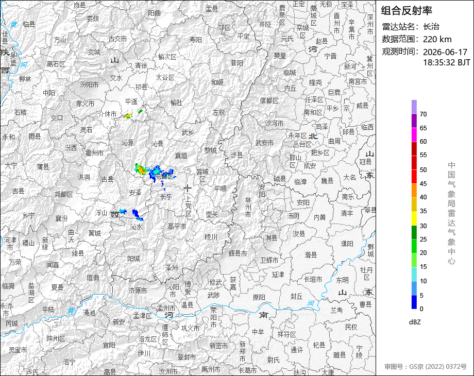Click the radar station cross marker
Viewport: 474px width, 376px height.
point(188,189)
